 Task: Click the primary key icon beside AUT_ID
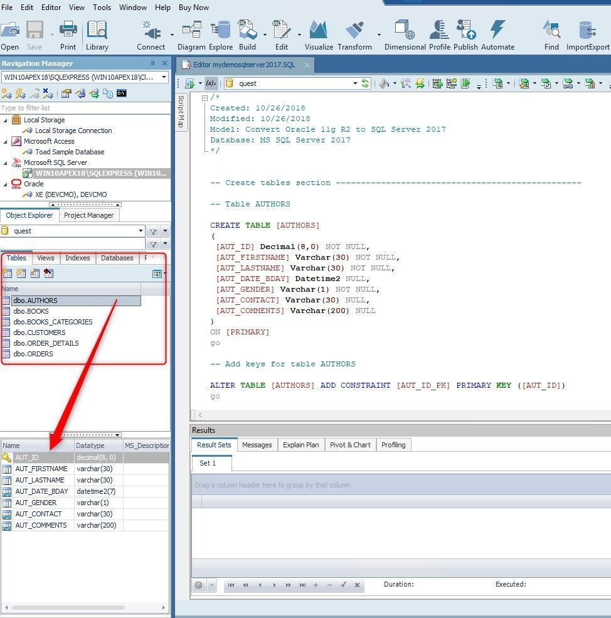[x=7, y=457]
